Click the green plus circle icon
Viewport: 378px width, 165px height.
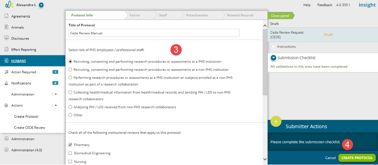click(276, 122)
